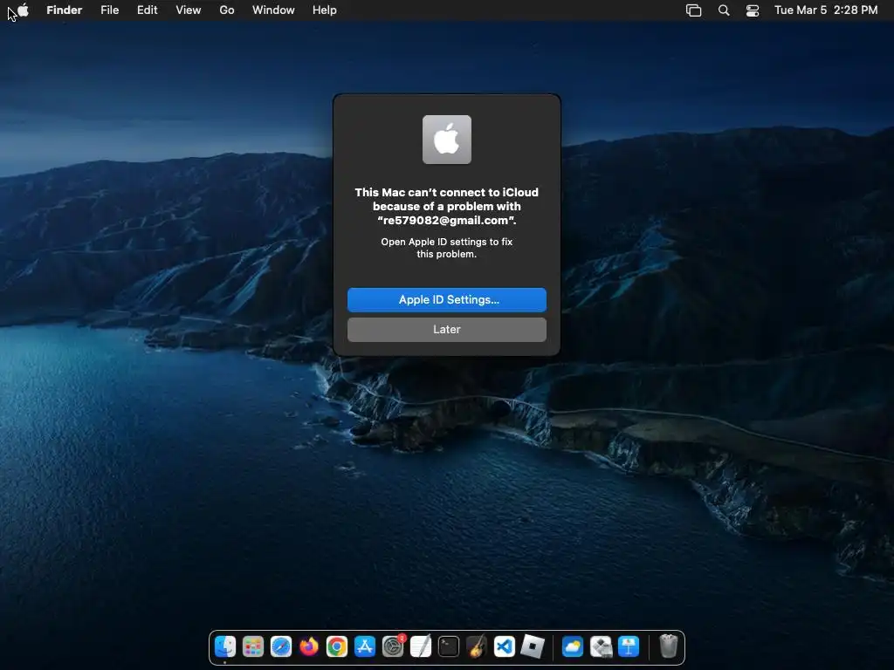Click the iCloud connection error heading
Image resolution: width=894 pixels, height=670 pixels.
pos(447,206)
